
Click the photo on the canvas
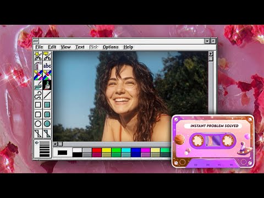[130, 96]
